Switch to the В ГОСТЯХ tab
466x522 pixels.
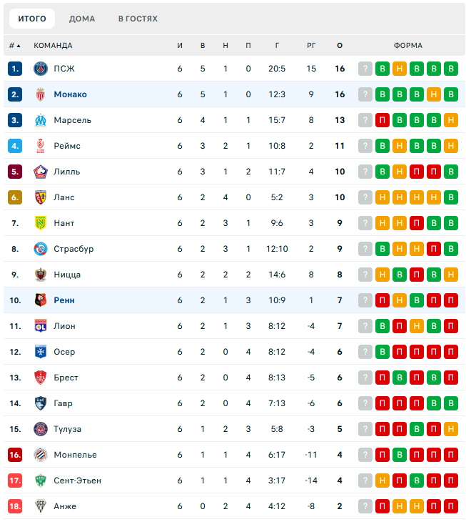(x=138, y=19)
